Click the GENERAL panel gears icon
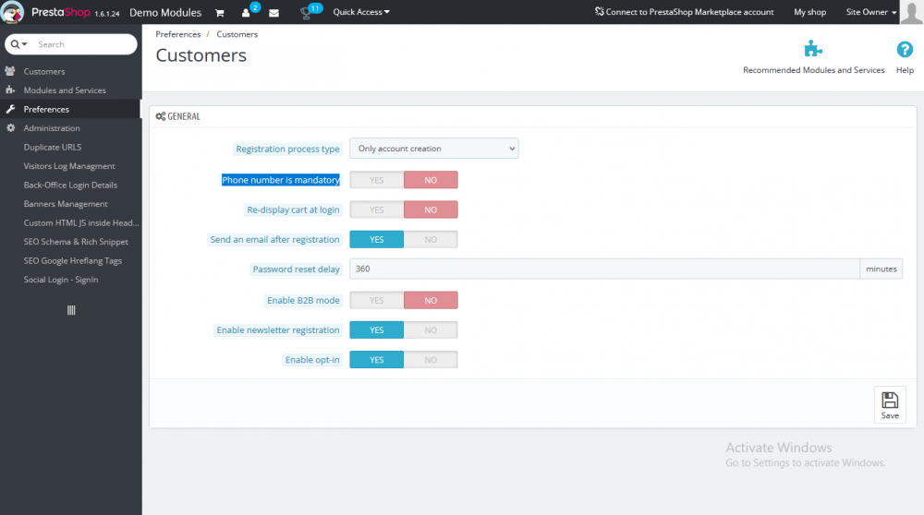The width and height of the screenshot is (924, 515). [x=160, y=116]
